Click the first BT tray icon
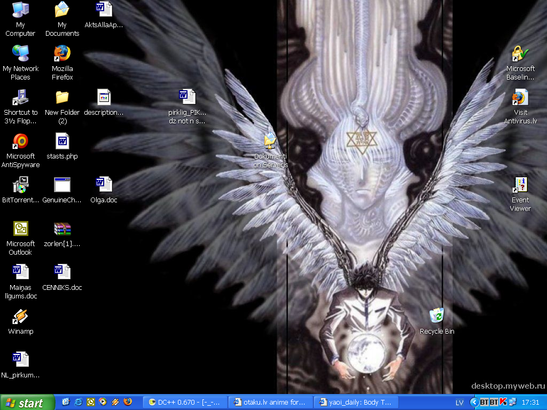This screenshot has width=547, height=410. (484, 403)
